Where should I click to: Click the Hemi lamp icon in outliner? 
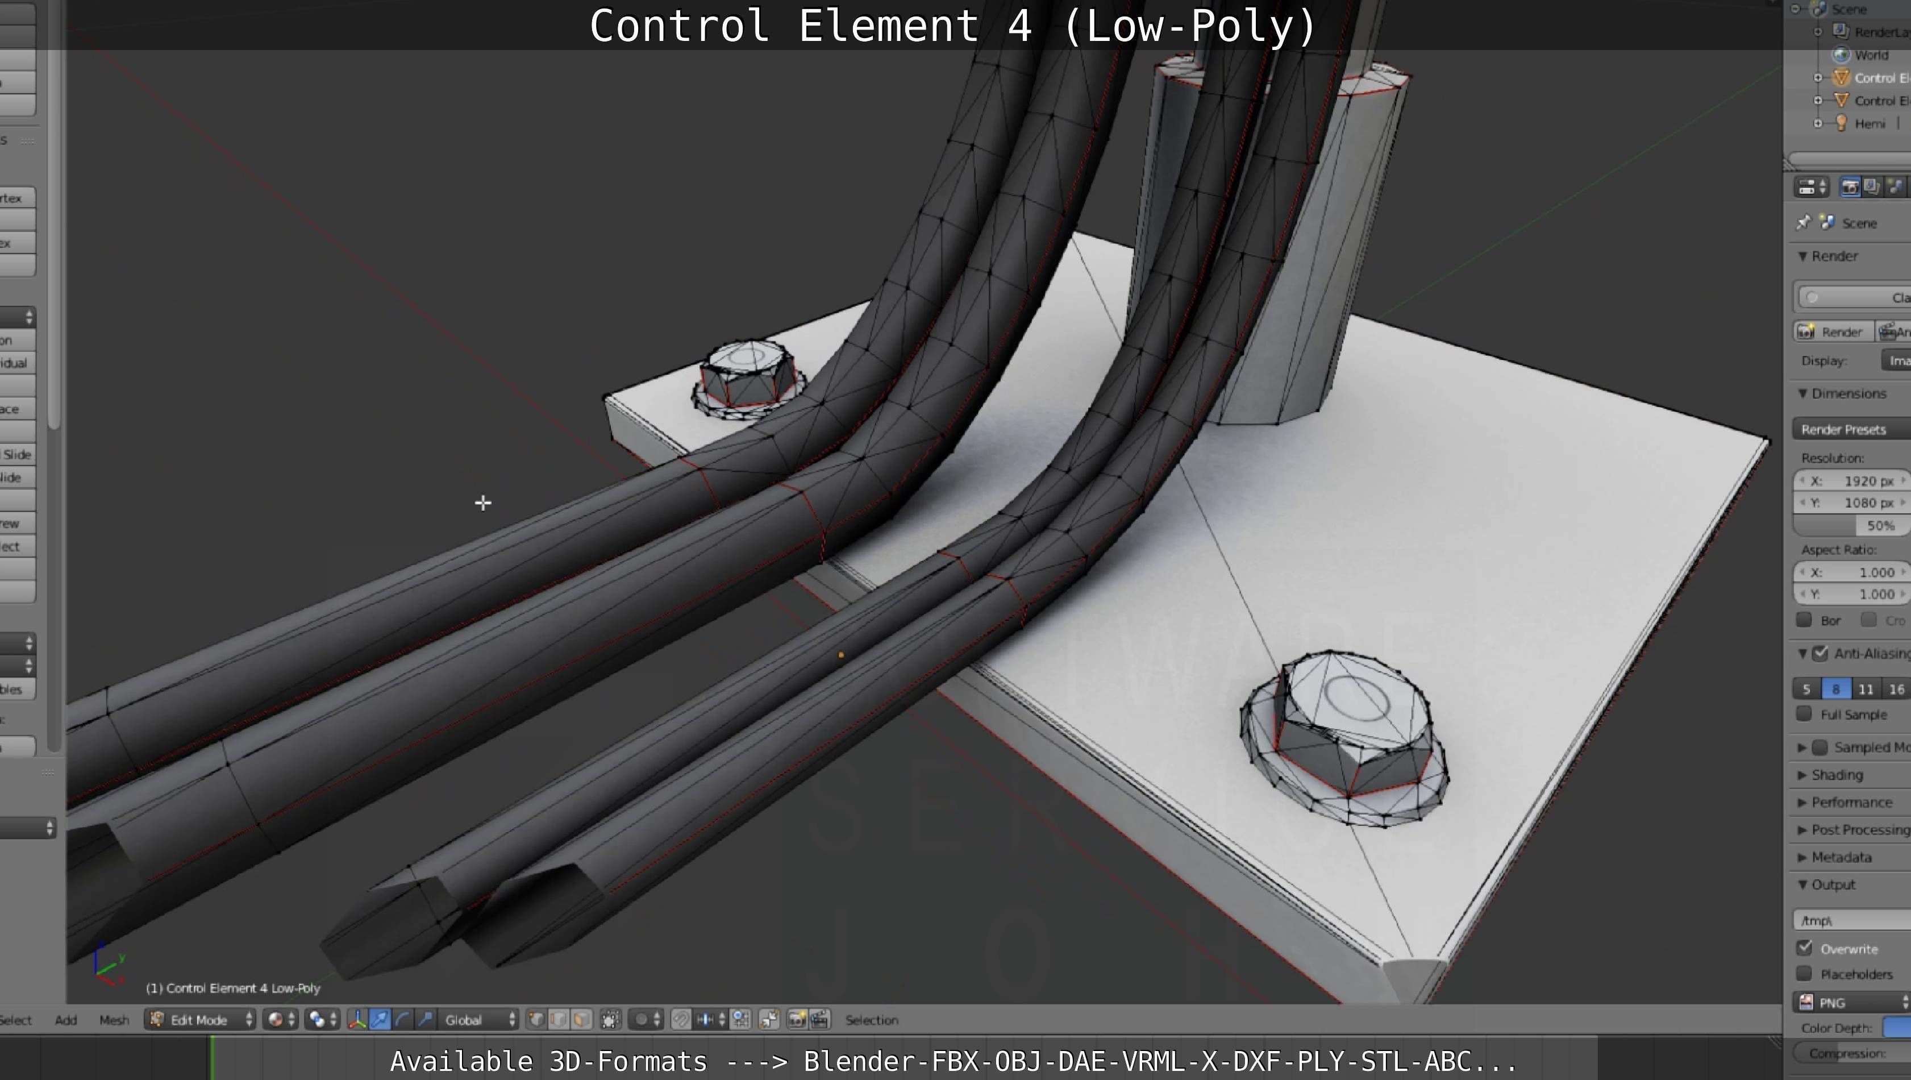point(1841,123)
